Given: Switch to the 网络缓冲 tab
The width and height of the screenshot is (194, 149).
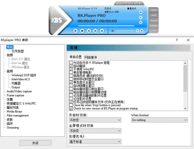Looking at the screenshot, I should point(91,57).
